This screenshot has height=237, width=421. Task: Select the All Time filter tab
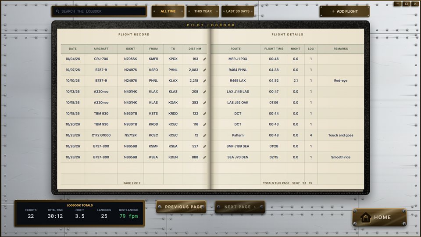tap(168, 11)
